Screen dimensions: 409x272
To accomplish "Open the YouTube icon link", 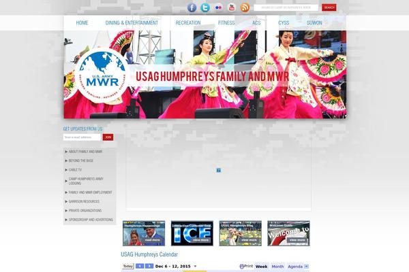I will (232, 7).
